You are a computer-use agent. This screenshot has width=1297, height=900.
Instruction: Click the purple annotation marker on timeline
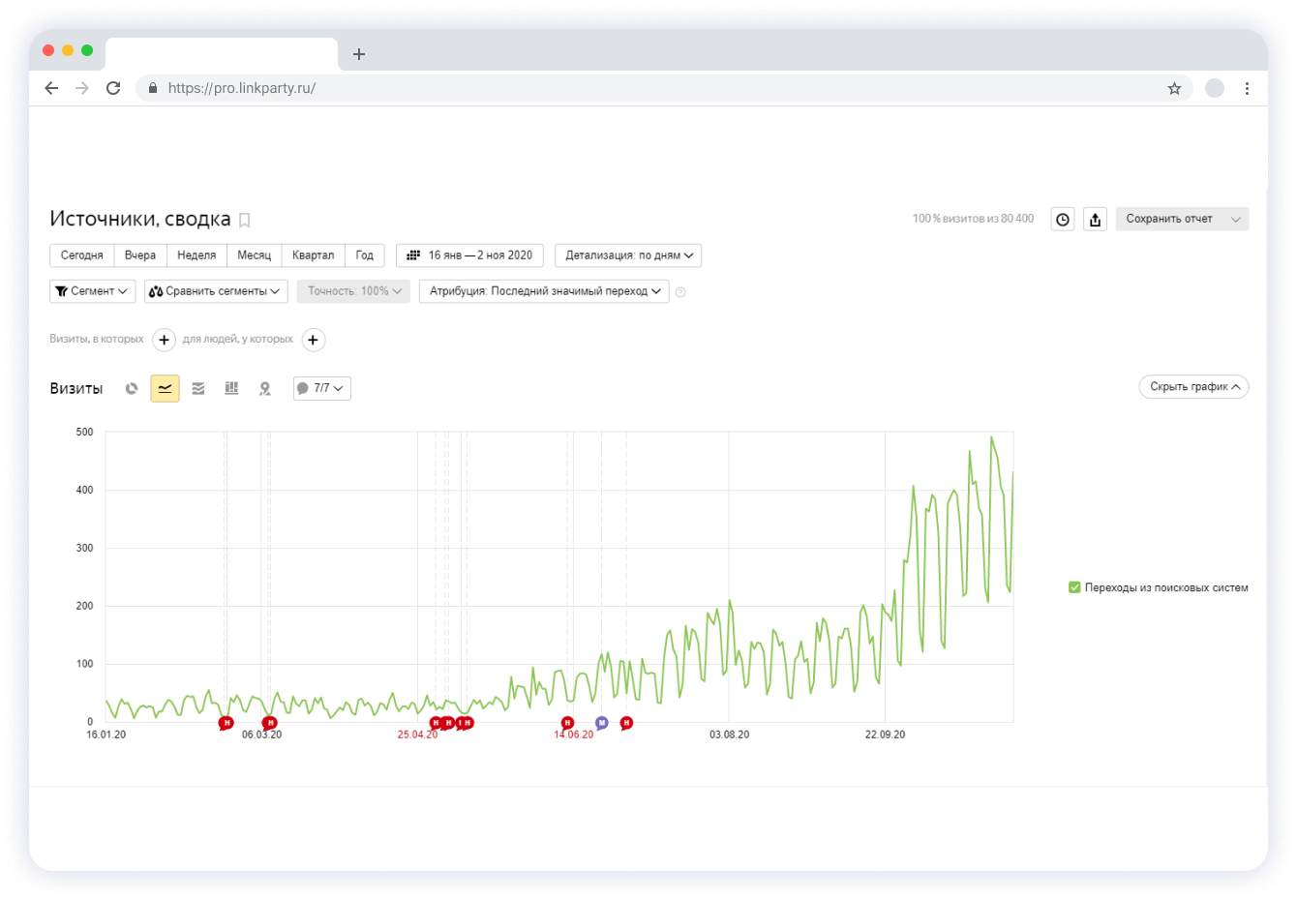point(601,723)
